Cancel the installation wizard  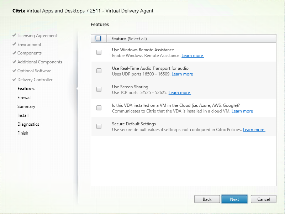coord(263,199)
